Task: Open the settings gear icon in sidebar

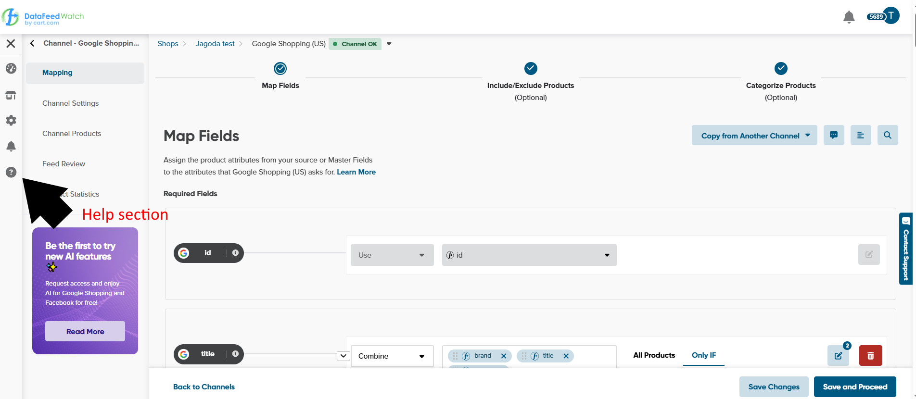Action: pyautogui.click(x=11, y=120)
